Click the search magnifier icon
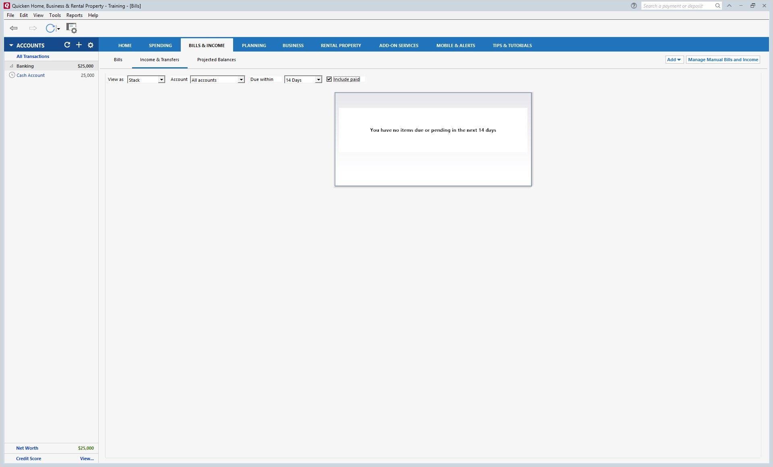Viewport: 773px width, 467px height. click(x=717, y=6)
